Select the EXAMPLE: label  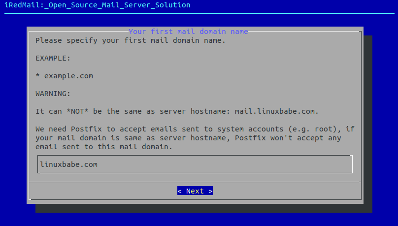53,58
